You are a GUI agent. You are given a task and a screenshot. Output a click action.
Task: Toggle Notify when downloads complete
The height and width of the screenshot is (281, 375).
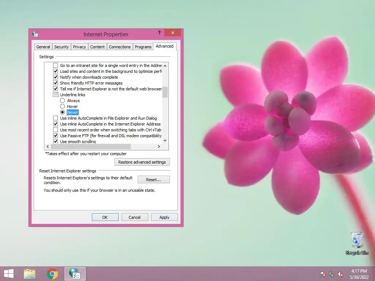(x=56, y=77)
